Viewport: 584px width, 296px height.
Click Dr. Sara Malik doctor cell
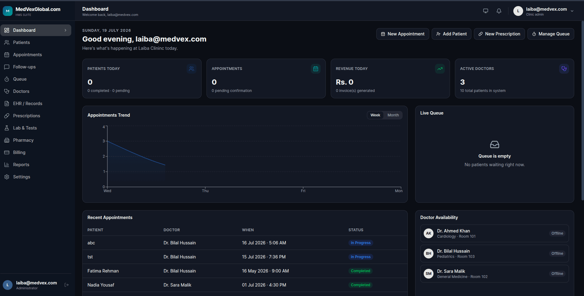[177, 285]
